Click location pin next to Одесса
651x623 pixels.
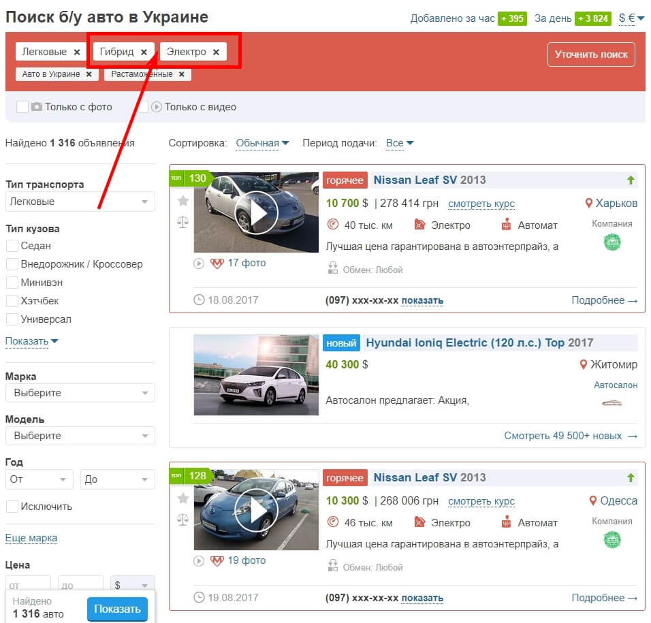click(593, 501)
